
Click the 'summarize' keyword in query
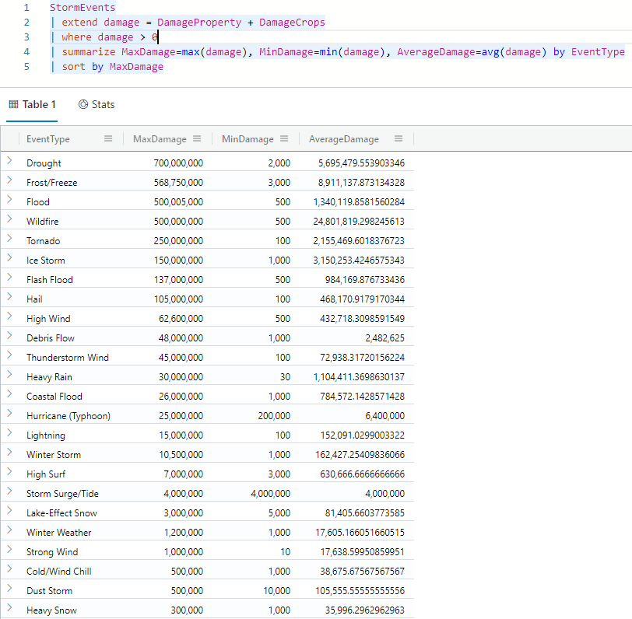click(x=88, y=52)
